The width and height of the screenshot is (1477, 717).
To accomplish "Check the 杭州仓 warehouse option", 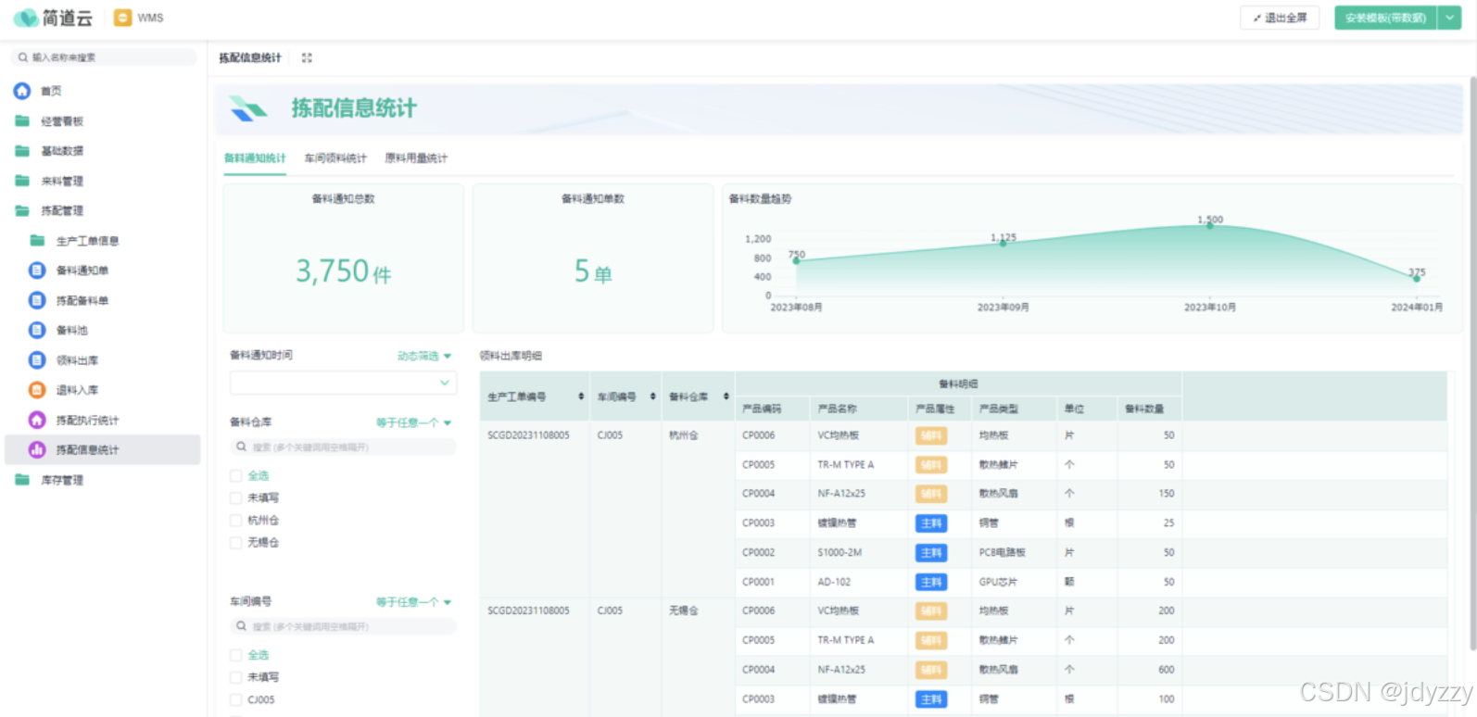I will (x=235, y=520).
